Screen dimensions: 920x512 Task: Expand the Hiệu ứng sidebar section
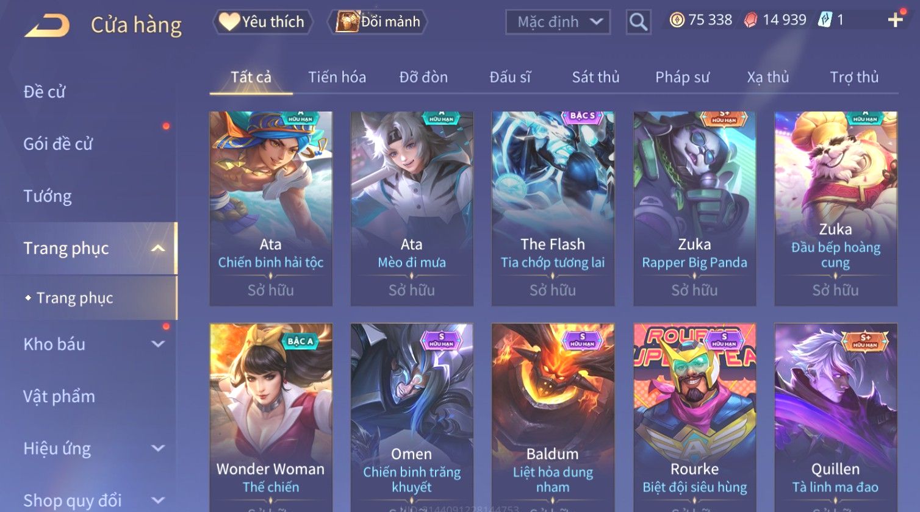(x=158, y=449)
